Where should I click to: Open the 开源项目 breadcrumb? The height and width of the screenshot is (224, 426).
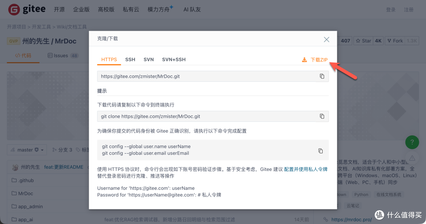16,27
